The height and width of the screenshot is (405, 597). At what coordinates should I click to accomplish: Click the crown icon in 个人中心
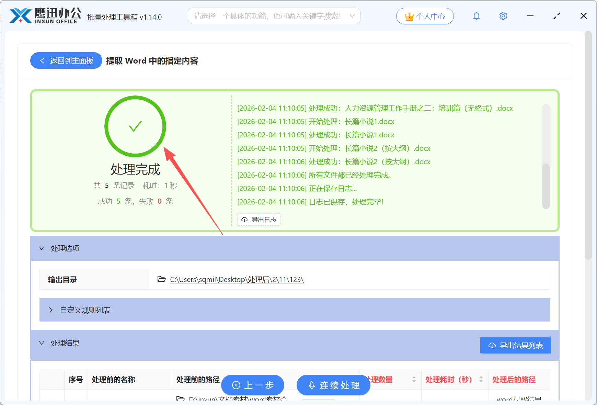tap(409, 16)
